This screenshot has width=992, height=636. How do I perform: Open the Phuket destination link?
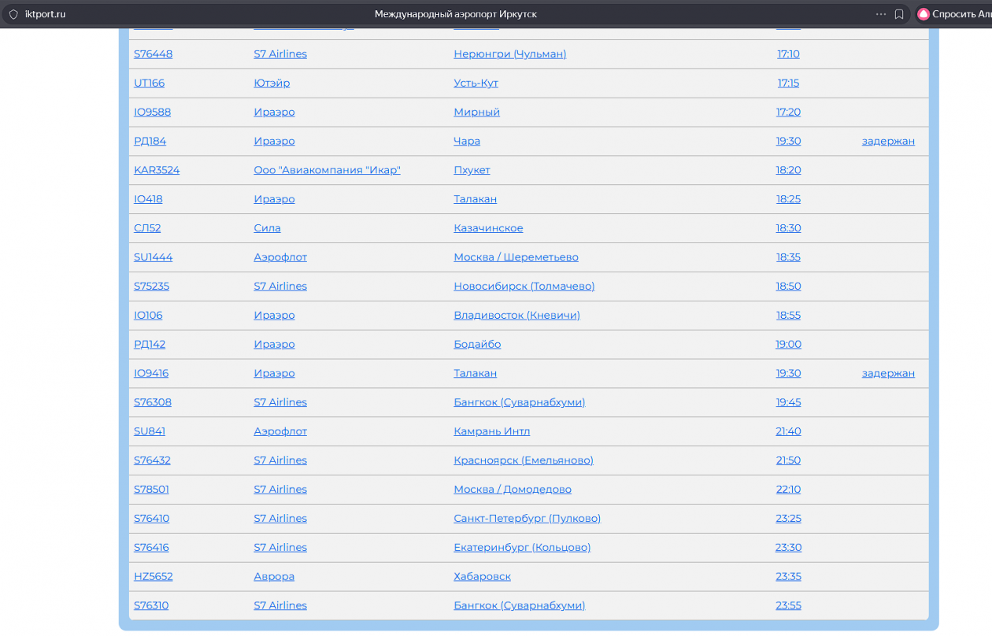(472, 170)
